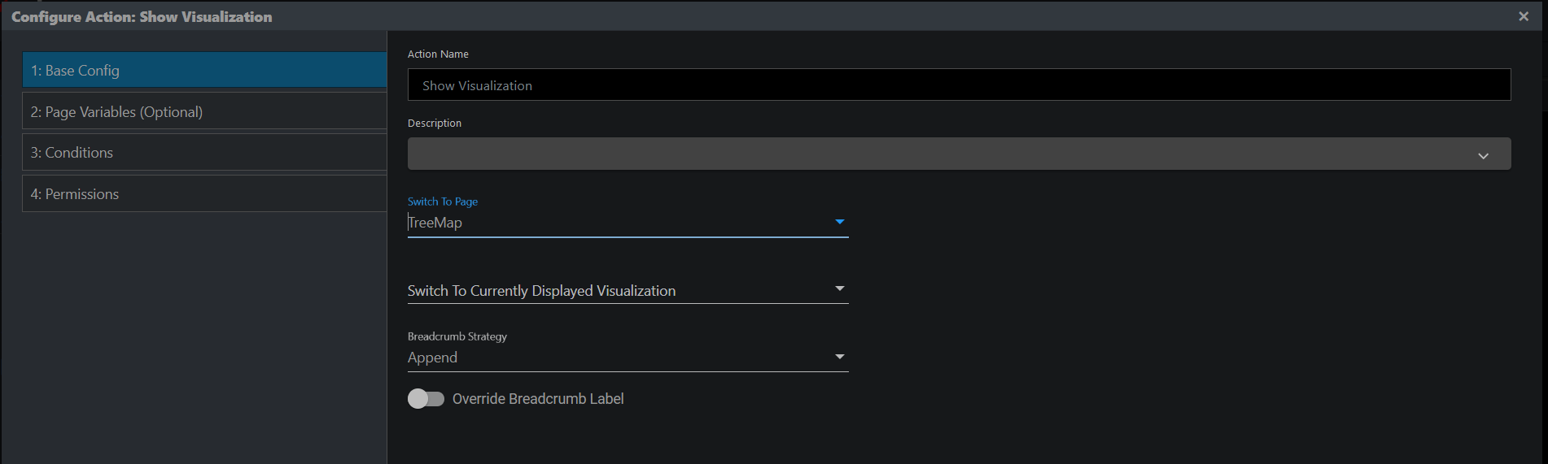Select the 1: Base Config tab
The width and height of the screenshot is (1548, 464).
point(203,71)
